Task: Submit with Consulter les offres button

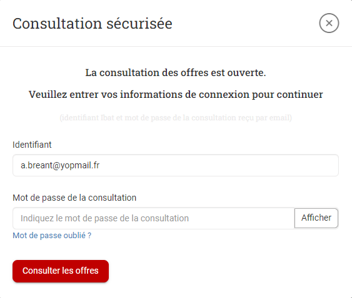Action: 61,271
